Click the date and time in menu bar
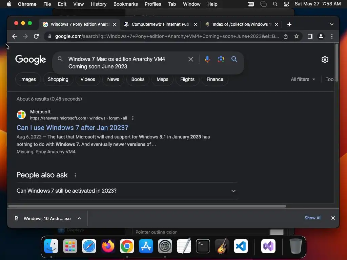Image resolution: width=347 pixels, height=260 pixels. [x=318, y=4]
